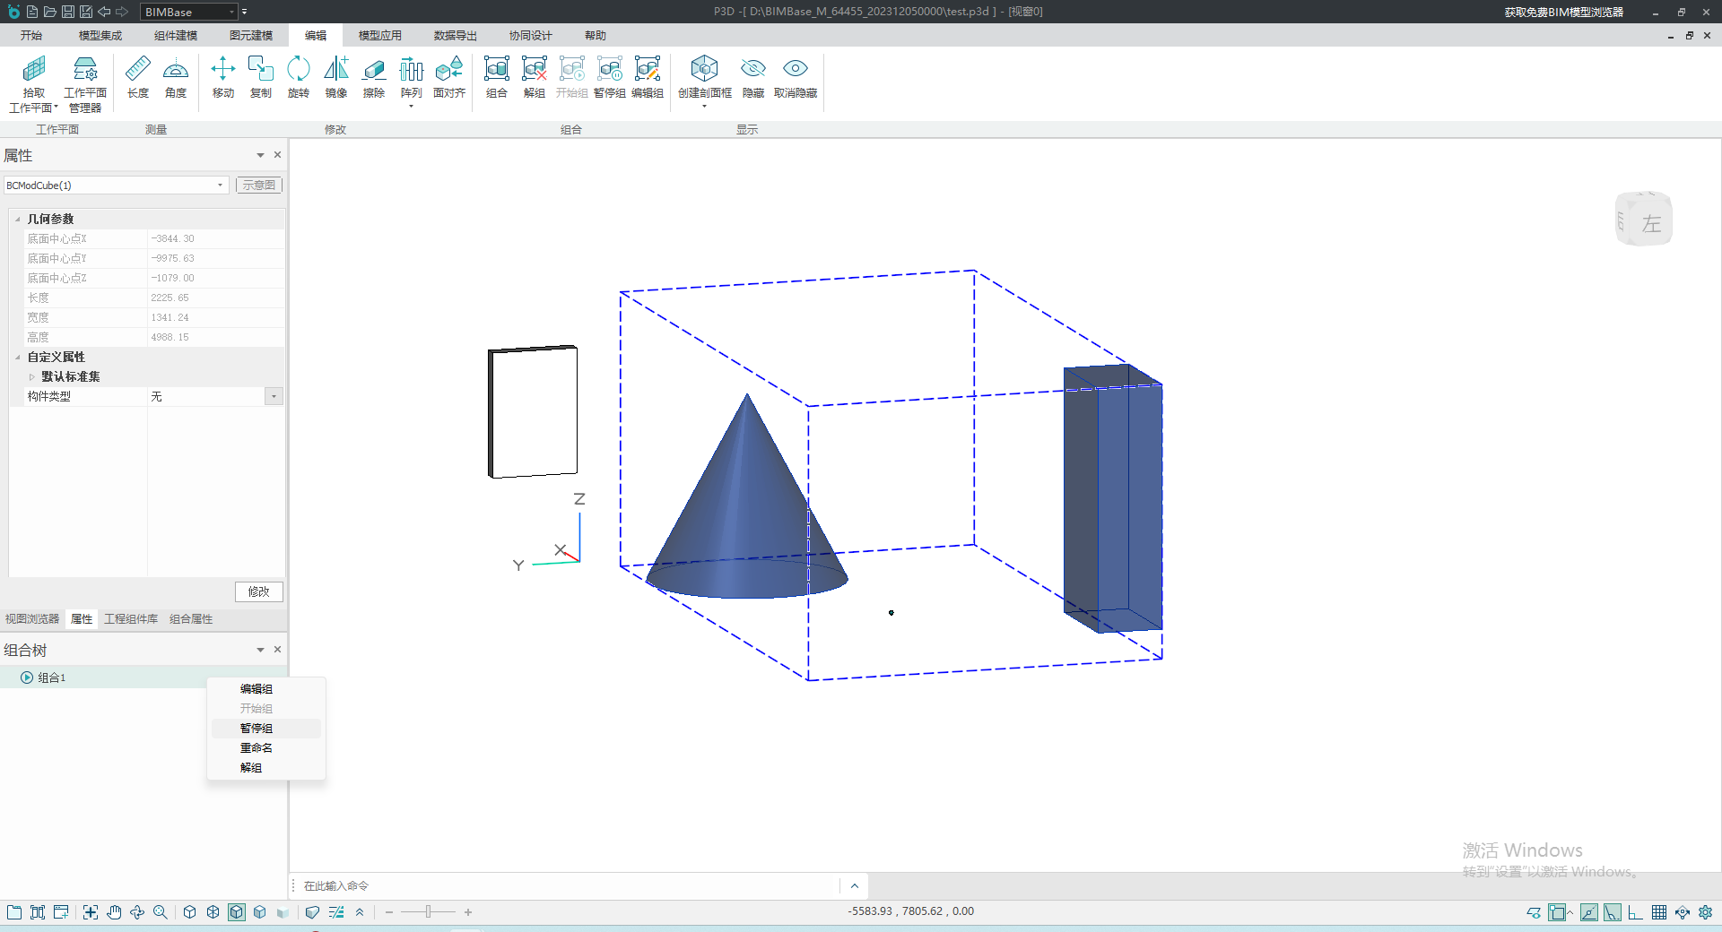
Task: Collapse the 几何参数 section
Action: [18, 219]
